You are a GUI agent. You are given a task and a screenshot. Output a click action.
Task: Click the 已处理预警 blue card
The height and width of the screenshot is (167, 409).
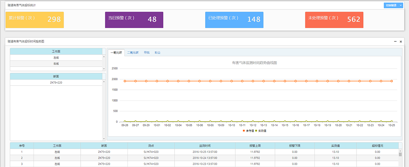click(x=234, y=19)
